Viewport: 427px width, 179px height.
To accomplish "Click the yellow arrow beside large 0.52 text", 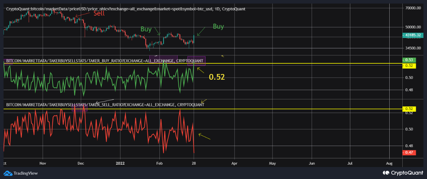I will coord(201,70).
